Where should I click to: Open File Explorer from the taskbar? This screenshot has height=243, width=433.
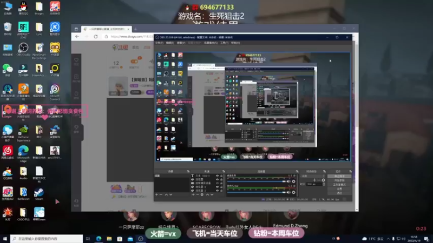pos(109,239)
